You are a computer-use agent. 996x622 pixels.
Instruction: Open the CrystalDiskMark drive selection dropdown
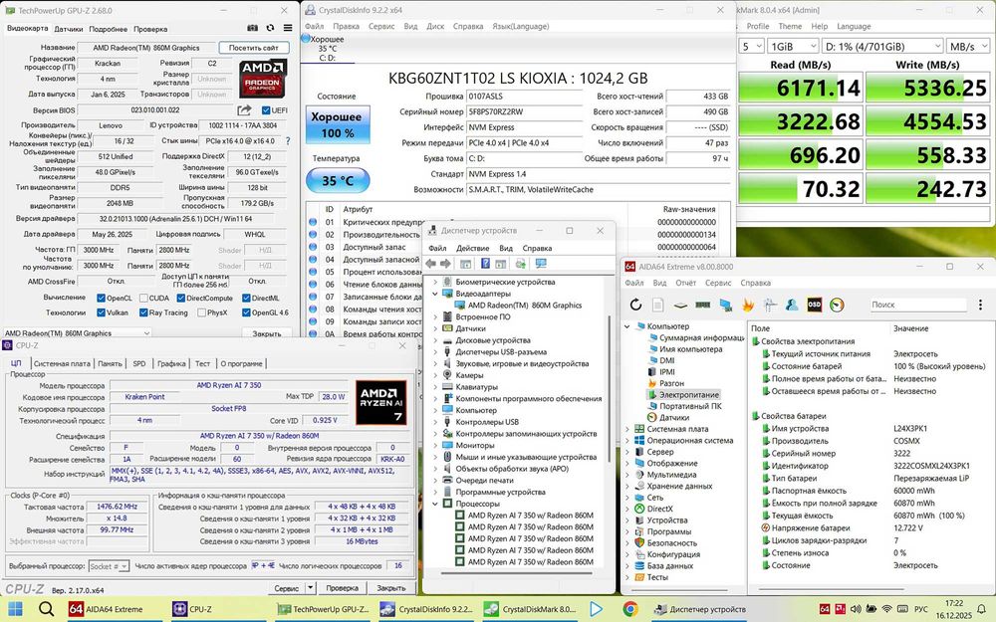coord(882,47)
